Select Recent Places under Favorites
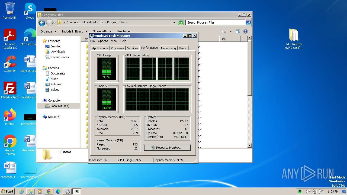 point(60,57)
